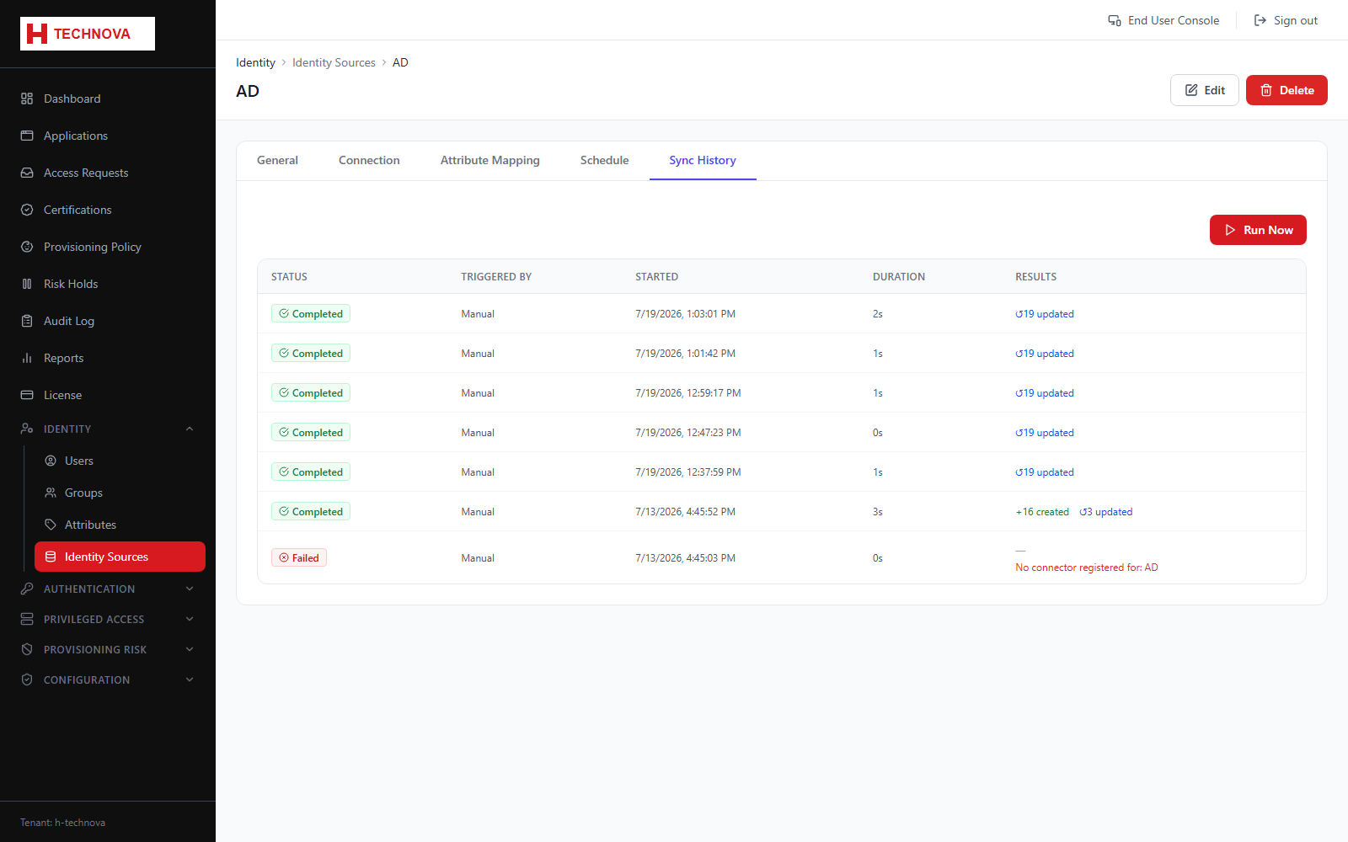Click the TechNova logo
1348x842 pixels.
(88, 34)
